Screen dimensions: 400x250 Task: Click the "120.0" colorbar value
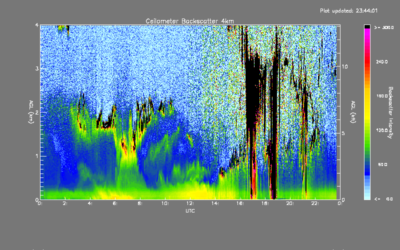382,130
